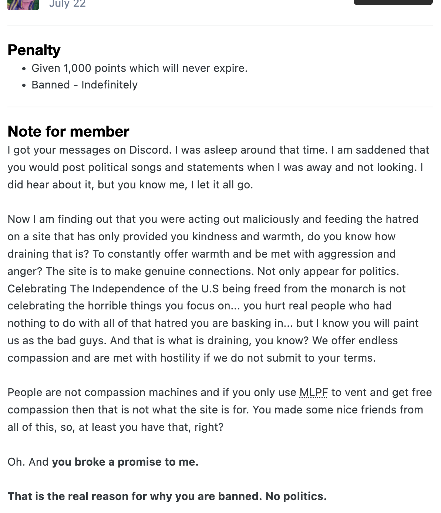Click the dark button at top right
The image size is (441, 513).
point(393,2)
